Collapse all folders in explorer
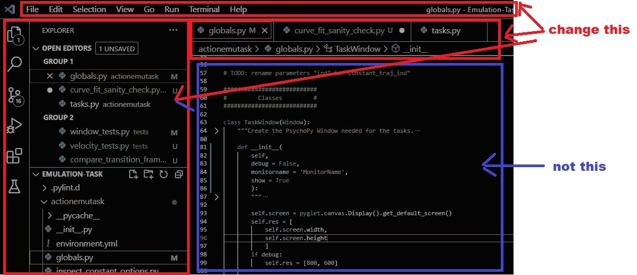637x275 pixels. pyautogui.click(x=179, y=174)
